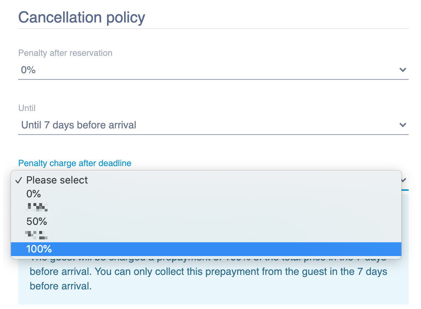Click the checkmark beside Please select

20,180
